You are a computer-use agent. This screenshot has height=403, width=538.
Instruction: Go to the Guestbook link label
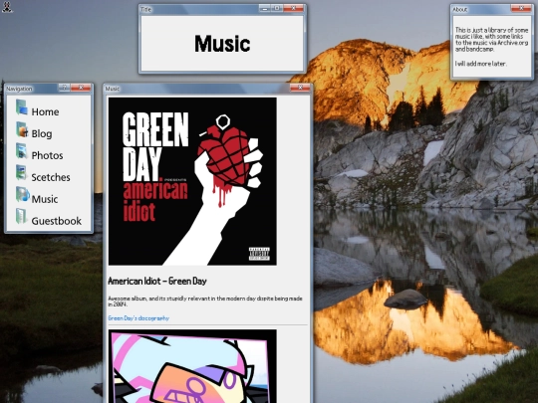point(56,221)
